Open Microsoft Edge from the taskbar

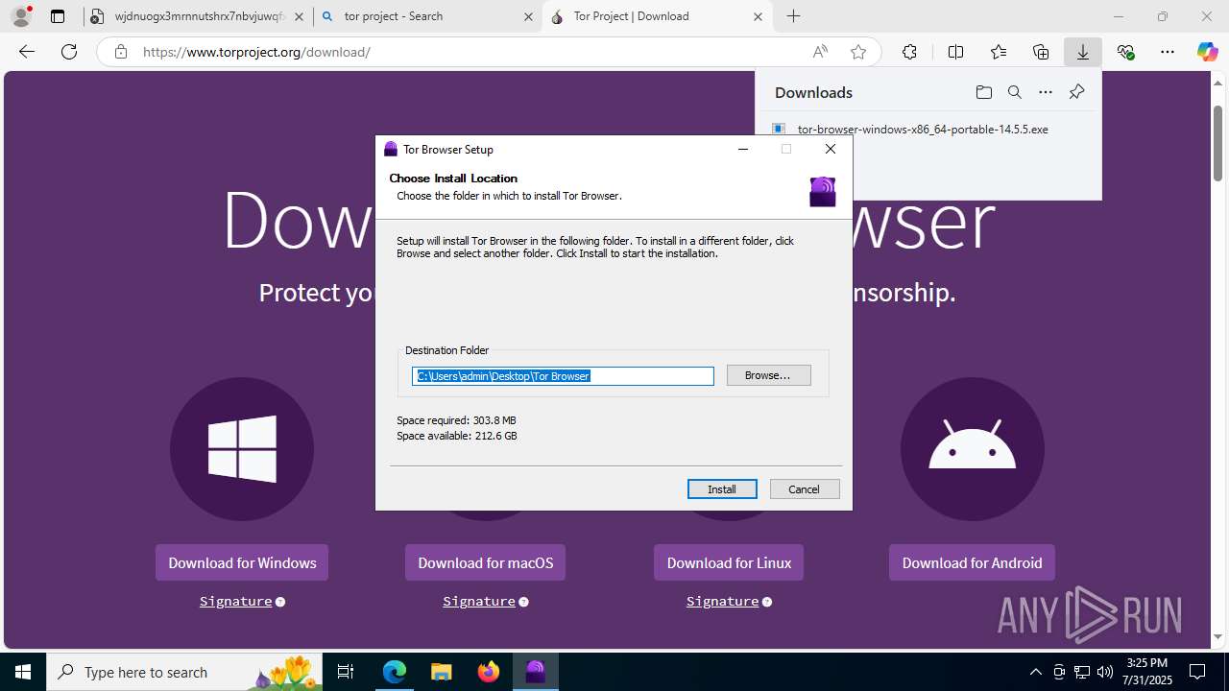395,672
